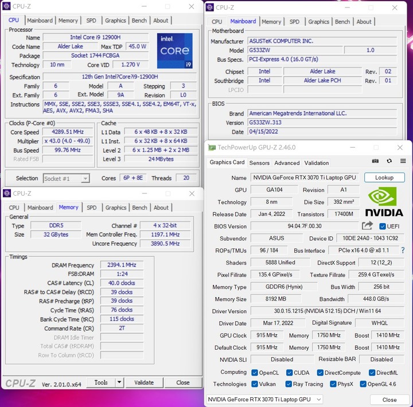This screenshot has height=407, width=413.
Task: Toggle the DirectCompute checkbox
Action: [x=320, y=373]
